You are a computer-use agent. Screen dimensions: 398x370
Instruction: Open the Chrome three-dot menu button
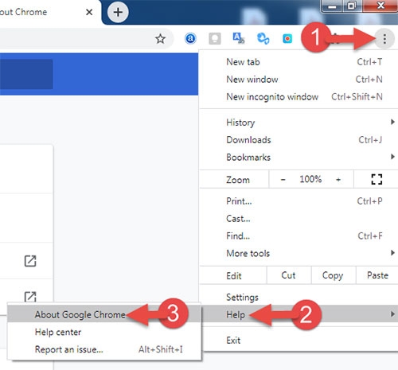pyautogui.click(x=384, y=39)
